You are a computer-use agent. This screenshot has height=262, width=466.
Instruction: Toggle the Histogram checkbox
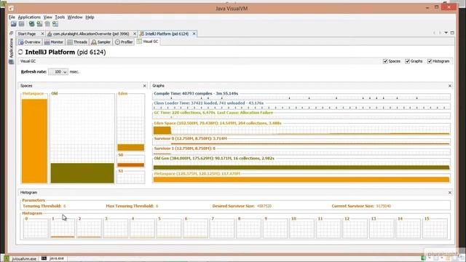[430, 61]
